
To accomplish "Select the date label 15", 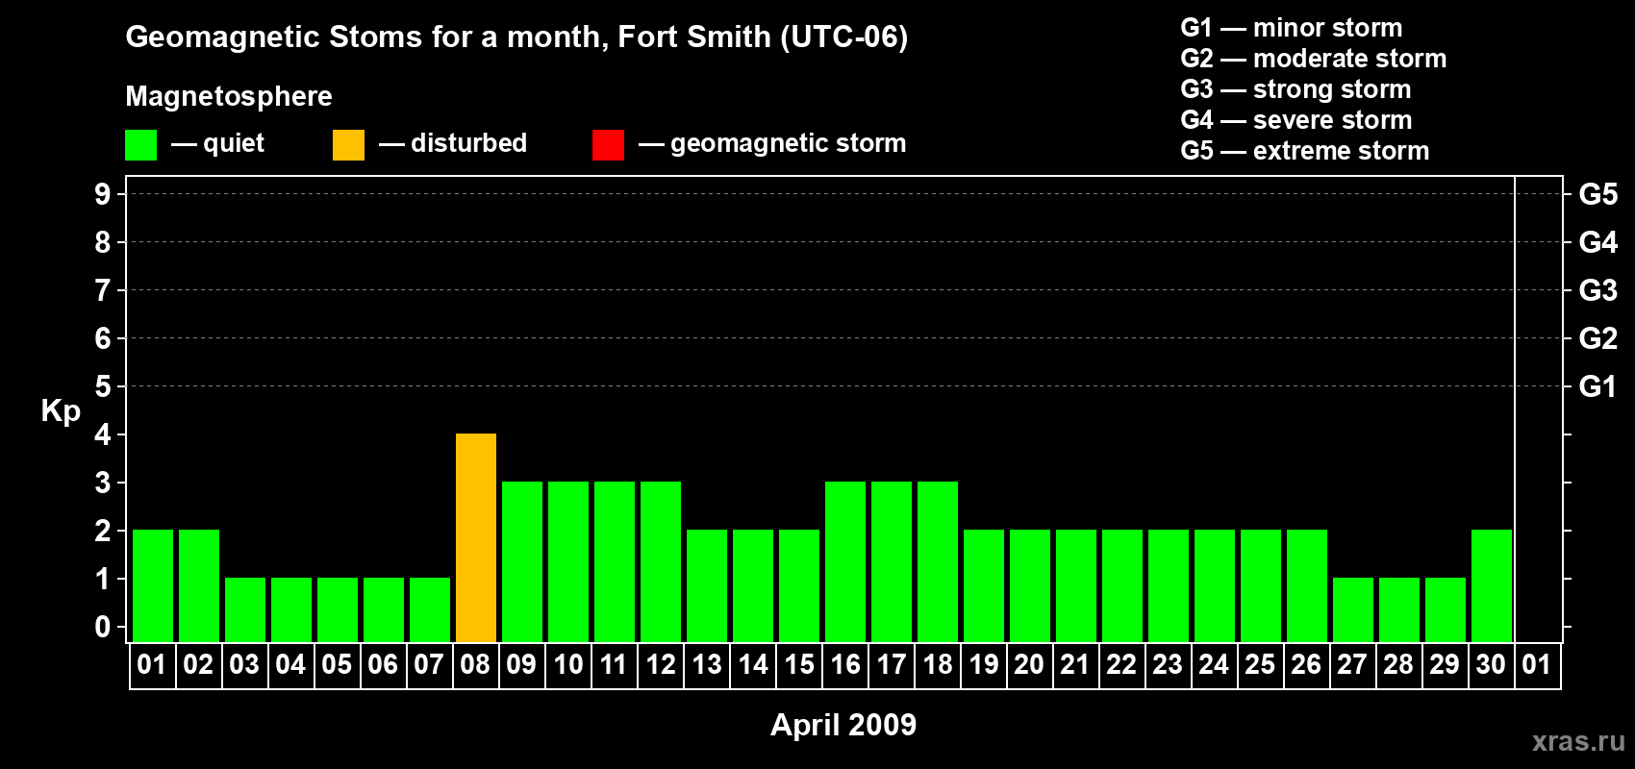I will coord(799,664).
